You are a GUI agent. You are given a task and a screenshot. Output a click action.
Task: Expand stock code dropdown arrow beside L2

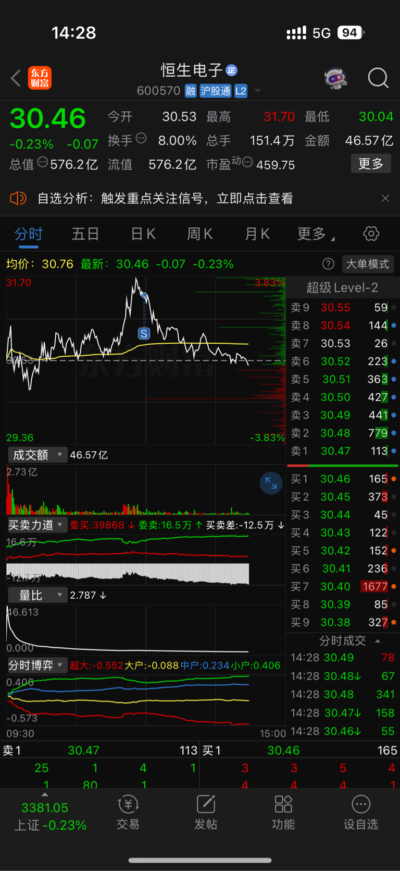pos(257,91)
